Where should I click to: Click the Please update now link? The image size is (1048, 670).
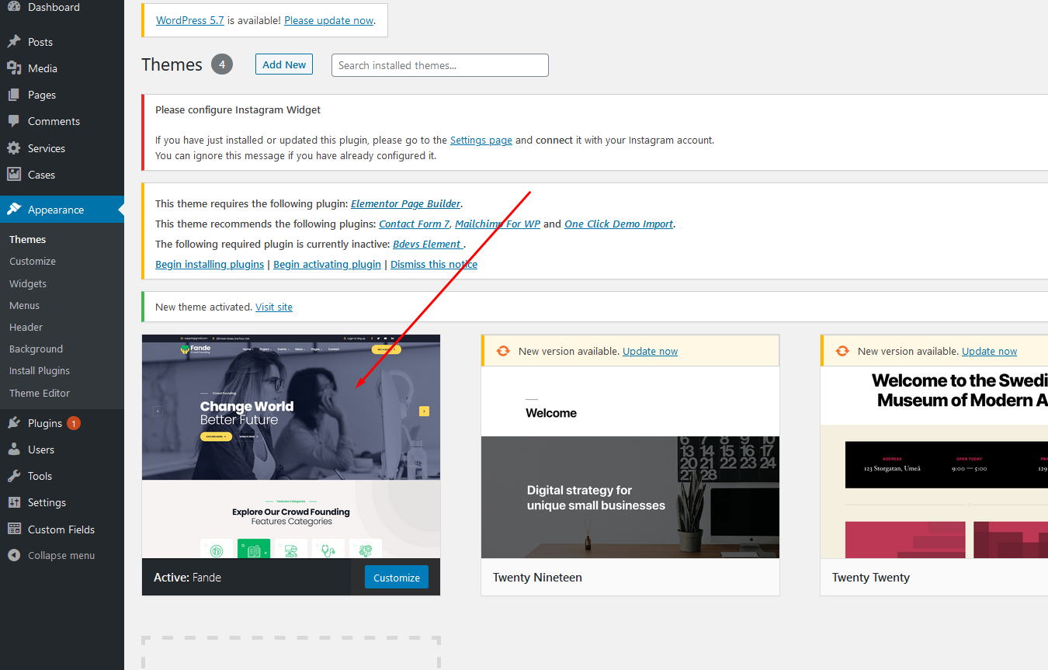[329, 20]
